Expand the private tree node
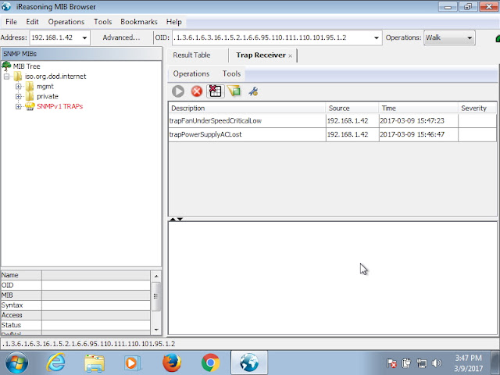The width and height of the screenshot is (500, 375). pos(19,96)
